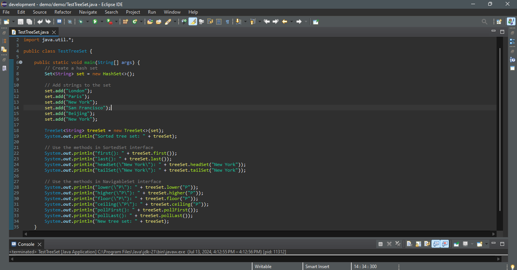Click the Pin Console icon
The width and height of the screenshot is (517, 270).
(x=456, y=244)
